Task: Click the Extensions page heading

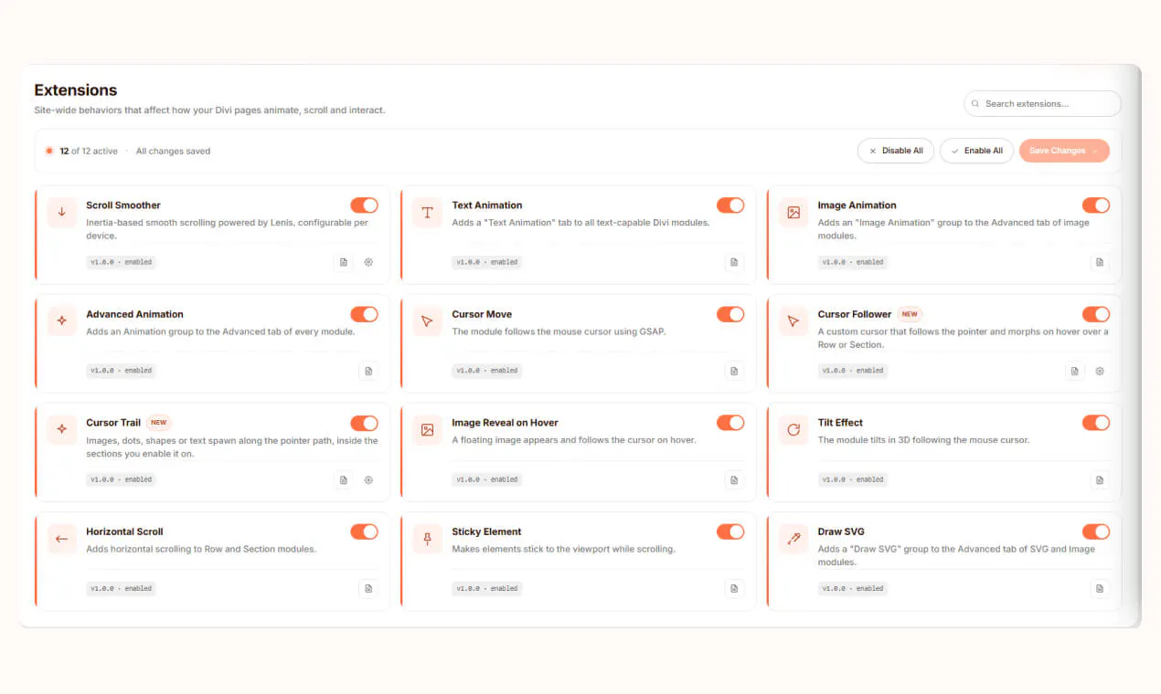Action: (76, 90)
